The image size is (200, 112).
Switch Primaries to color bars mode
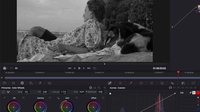click(x=95, y=88)
